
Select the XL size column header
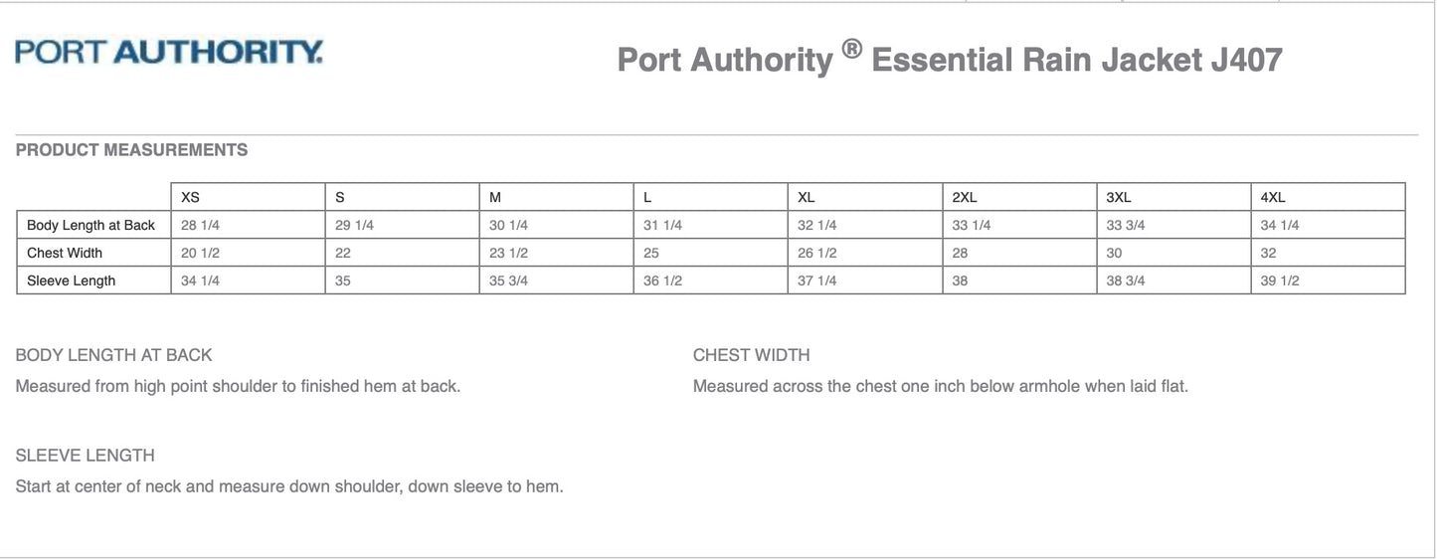[806, 197]
